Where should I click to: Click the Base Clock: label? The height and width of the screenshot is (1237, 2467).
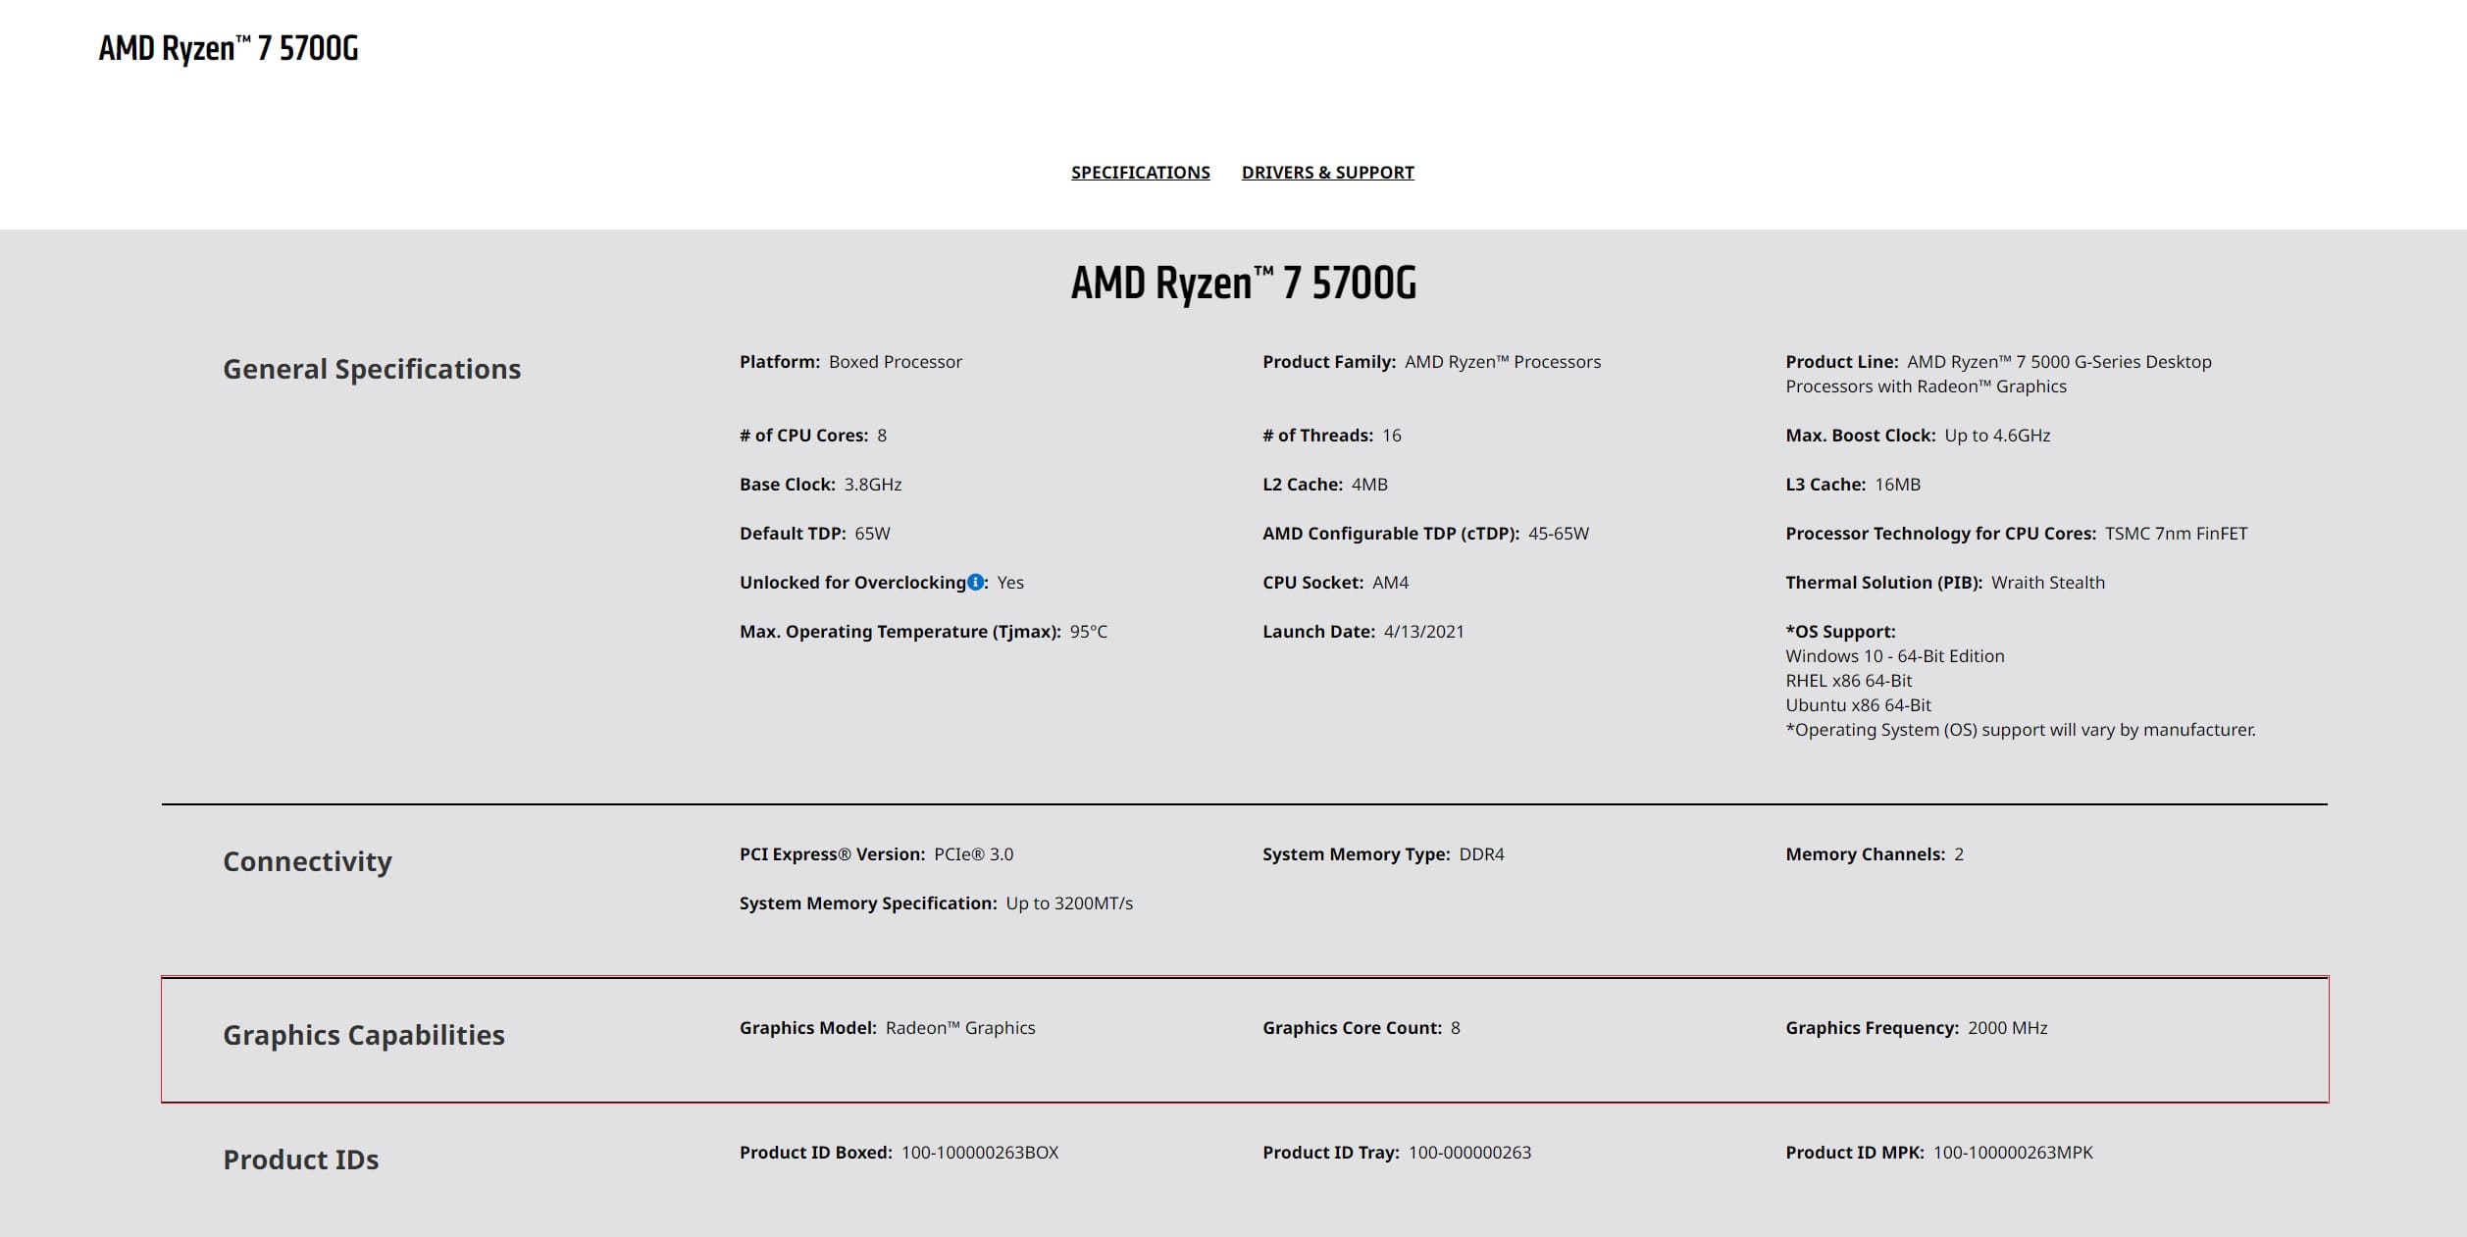(x=788, y=485)
